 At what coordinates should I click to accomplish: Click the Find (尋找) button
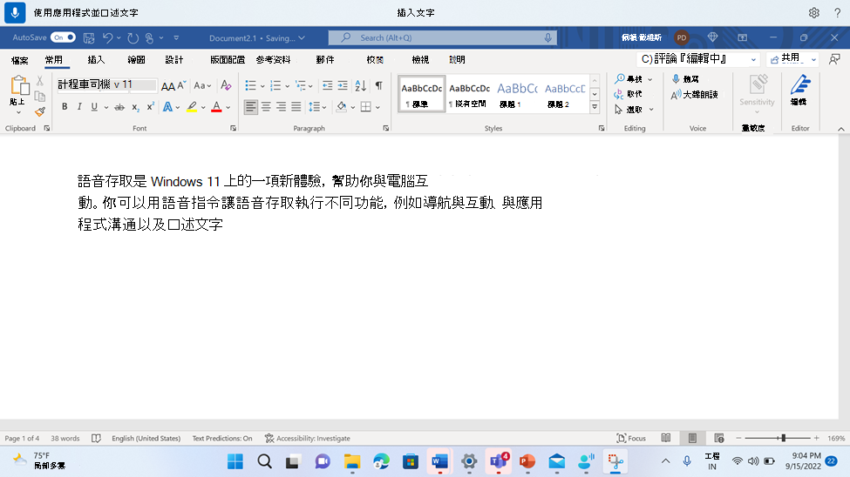(x=629, y=79)
